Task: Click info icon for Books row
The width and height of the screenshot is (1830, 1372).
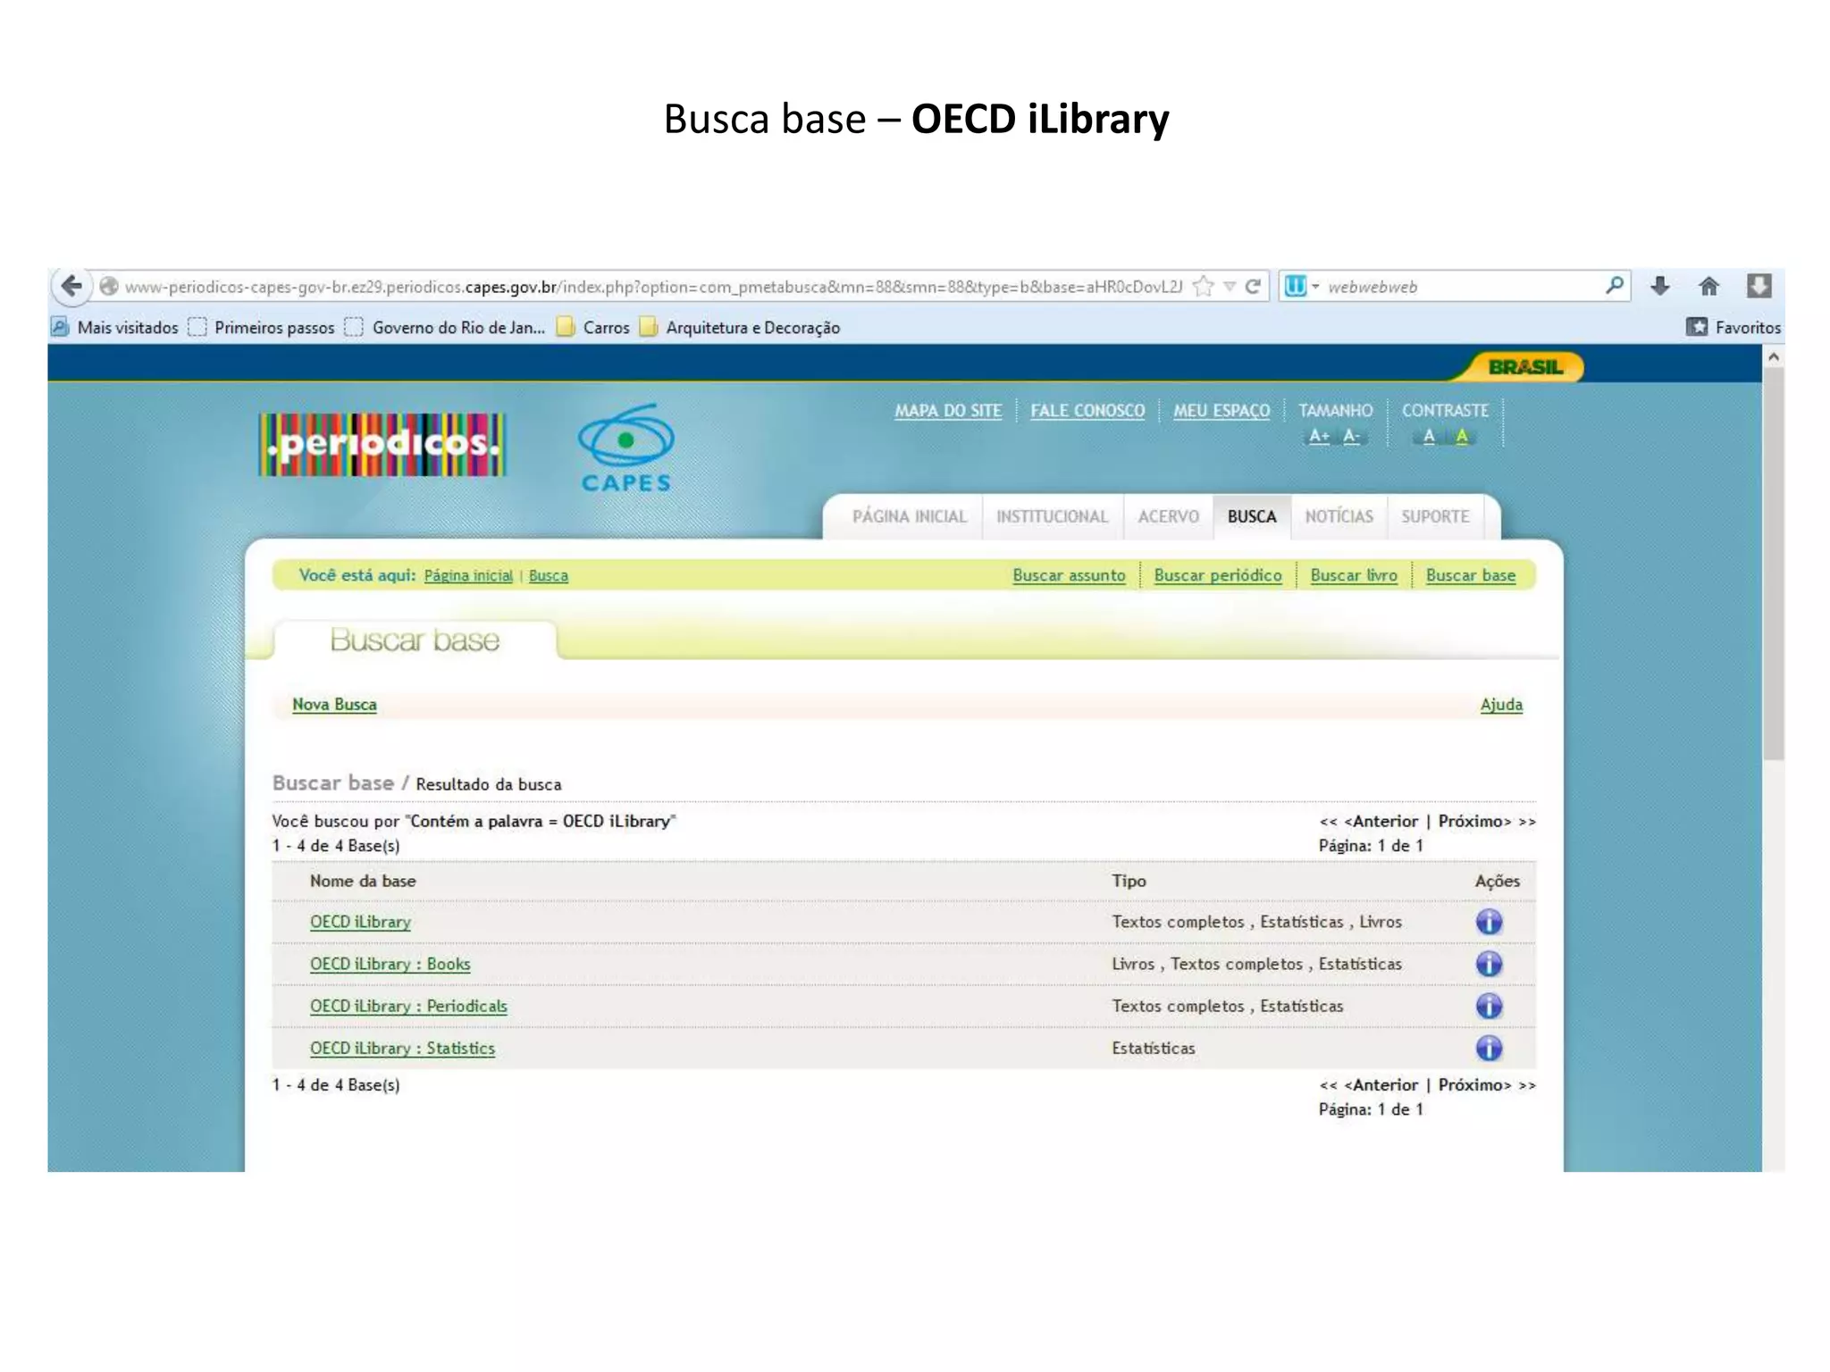Action: click(x=1489, y=964)
